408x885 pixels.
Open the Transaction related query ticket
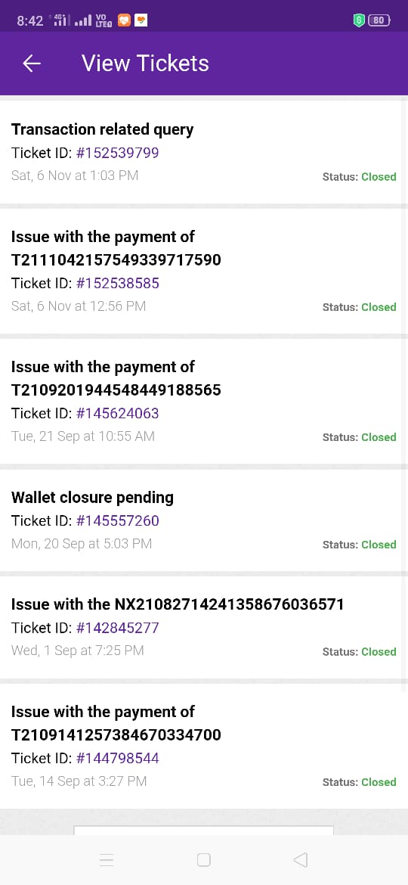203,152
